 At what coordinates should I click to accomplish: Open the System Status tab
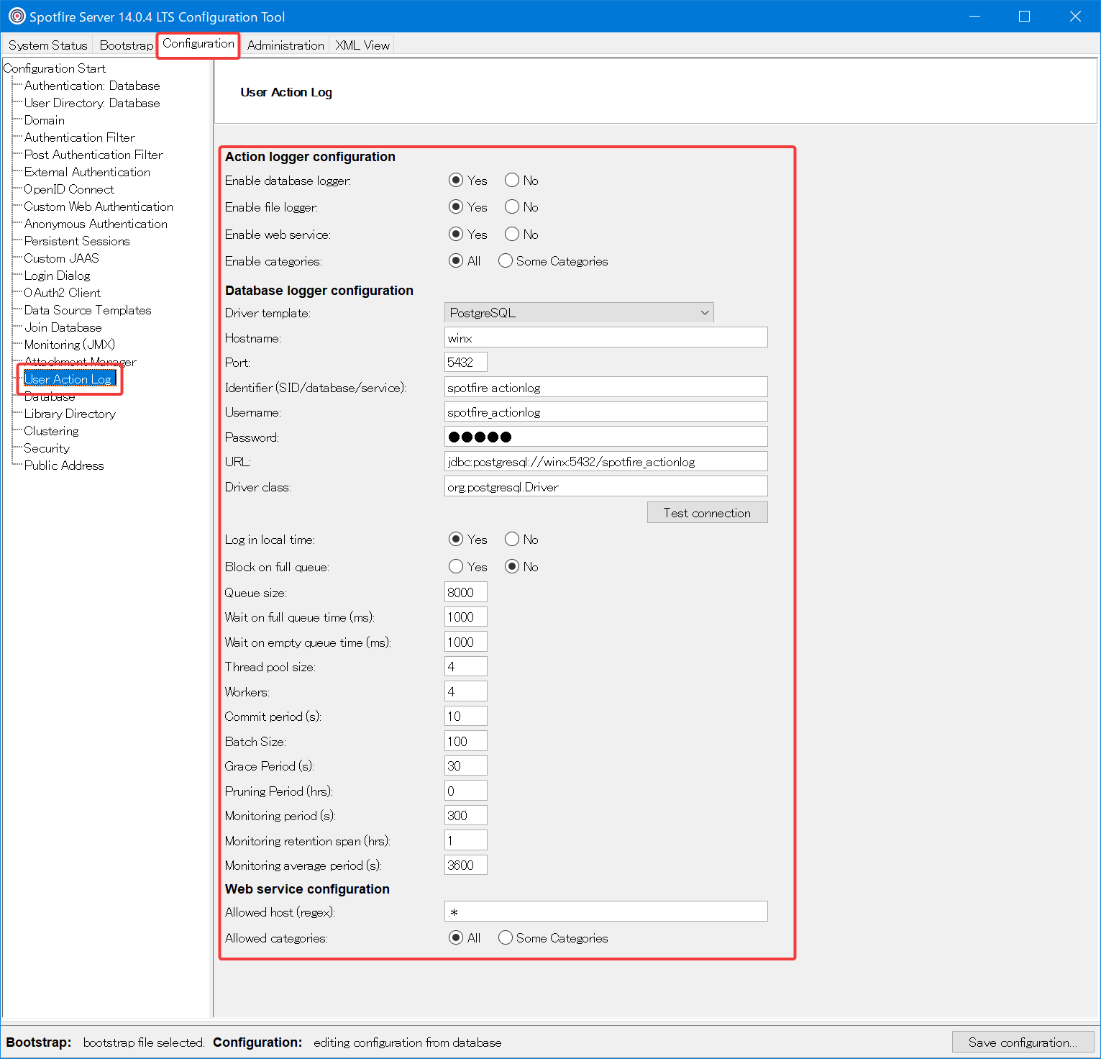pyautogui.click(x=47, y=45)
